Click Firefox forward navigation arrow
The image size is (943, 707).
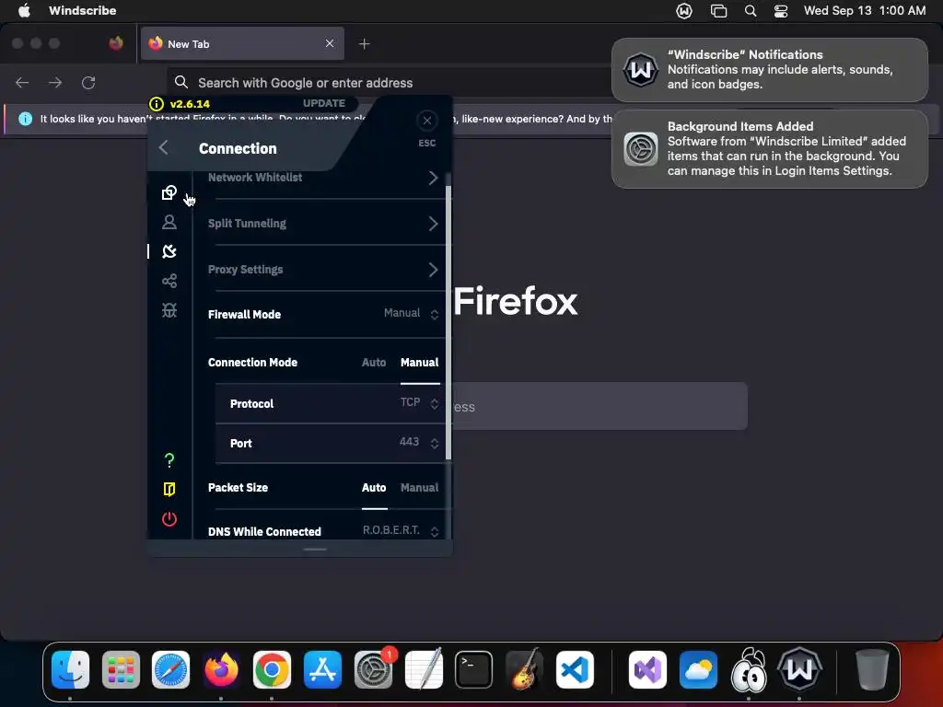pyautogui.click(x=55, y=82)
